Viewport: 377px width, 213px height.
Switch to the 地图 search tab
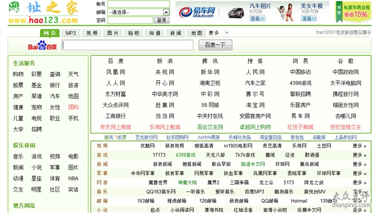[197, 33]
